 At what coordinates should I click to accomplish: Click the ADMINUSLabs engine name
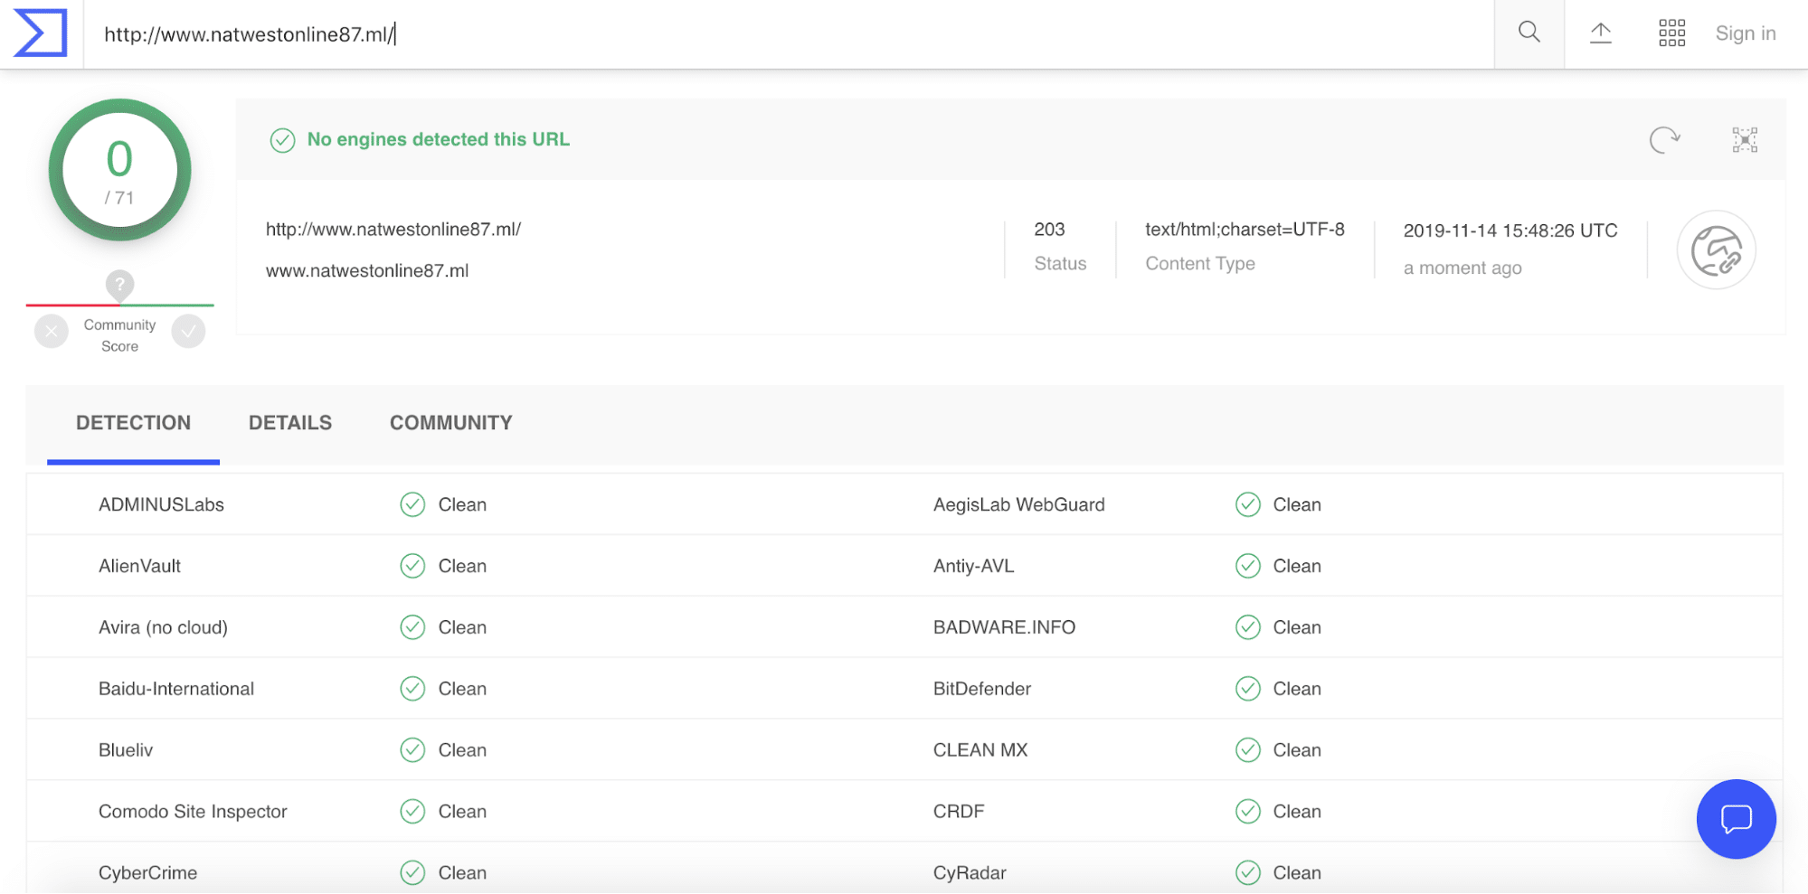click(161, 505)
